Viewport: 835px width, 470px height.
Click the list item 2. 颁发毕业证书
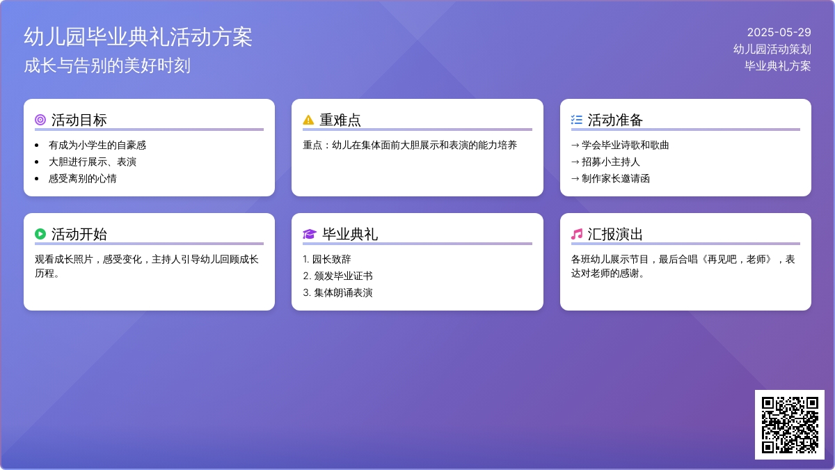pos(337,276)
